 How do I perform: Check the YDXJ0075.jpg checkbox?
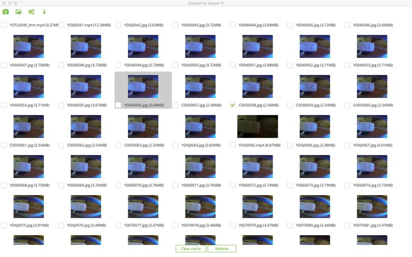(x=4, y=225)
